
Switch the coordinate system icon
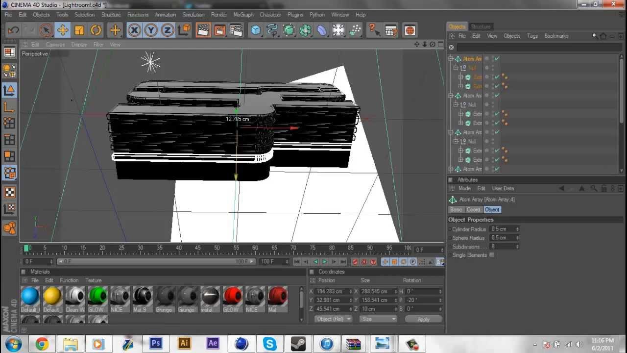click(184, 30)
